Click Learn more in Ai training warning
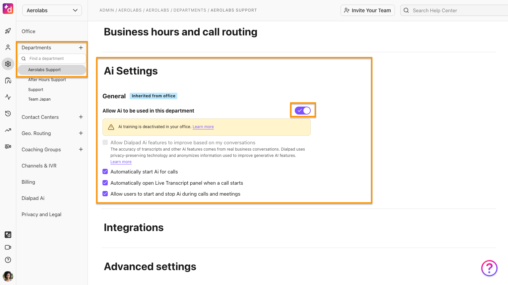 (203, 127)
